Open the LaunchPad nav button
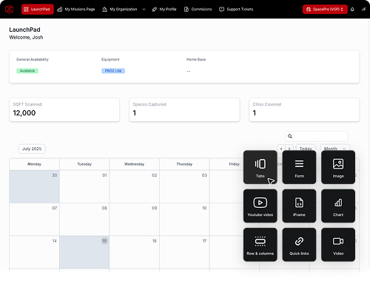The height and width of the screenshot is (281, 370). tap(38, 10)
